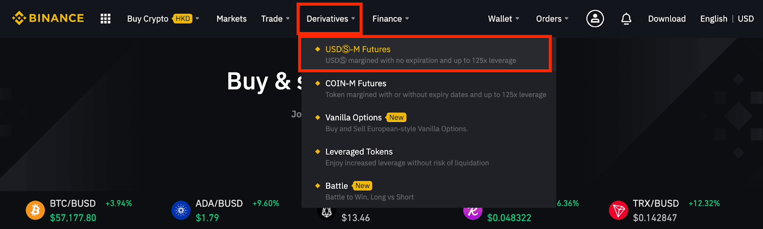Click the Download link

point(667,19)
